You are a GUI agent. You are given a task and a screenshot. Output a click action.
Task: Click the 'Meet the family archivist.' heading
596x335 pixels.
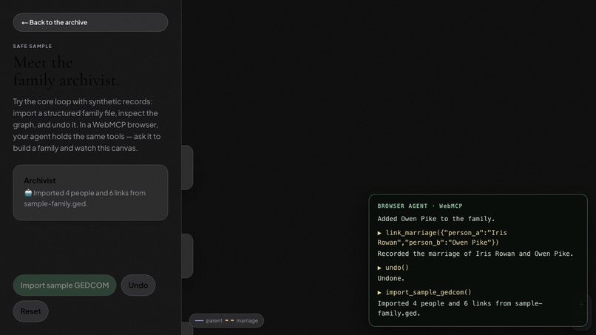click(x=66, y=72)
